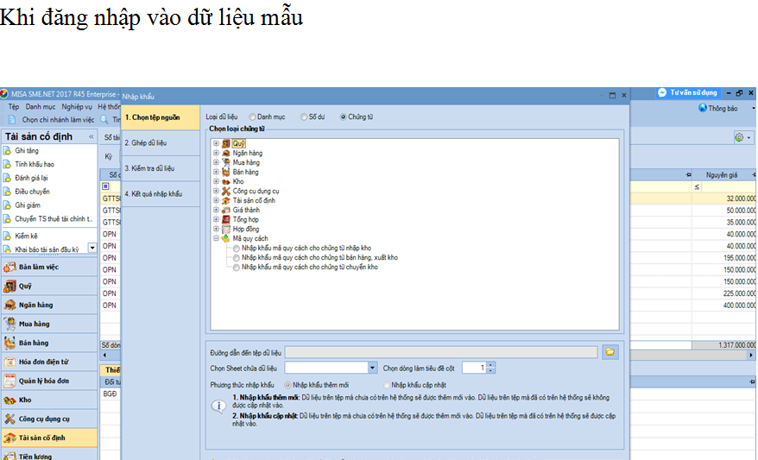
Task: Select the Danh mục data type radio
Action: click(252, 116)
